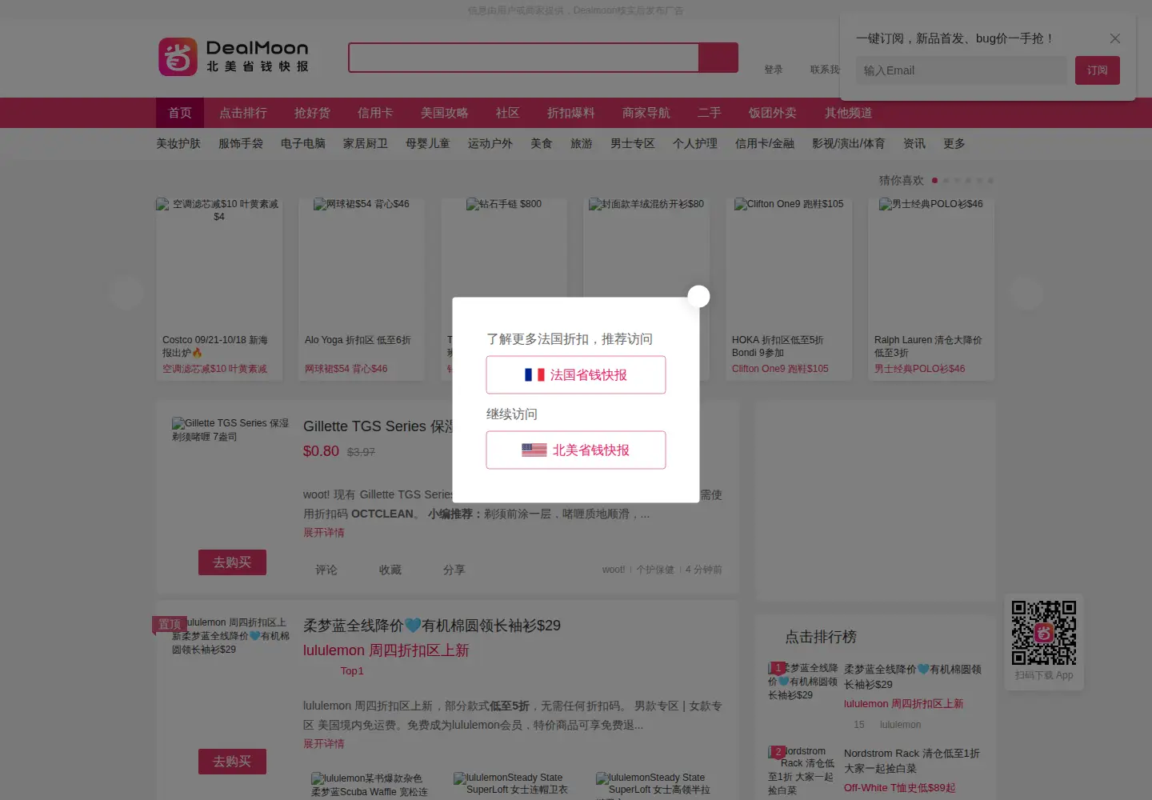Open the Ralph Lauren 清仓大降价 card
The image size is (1152, 800).
(931, 290)
